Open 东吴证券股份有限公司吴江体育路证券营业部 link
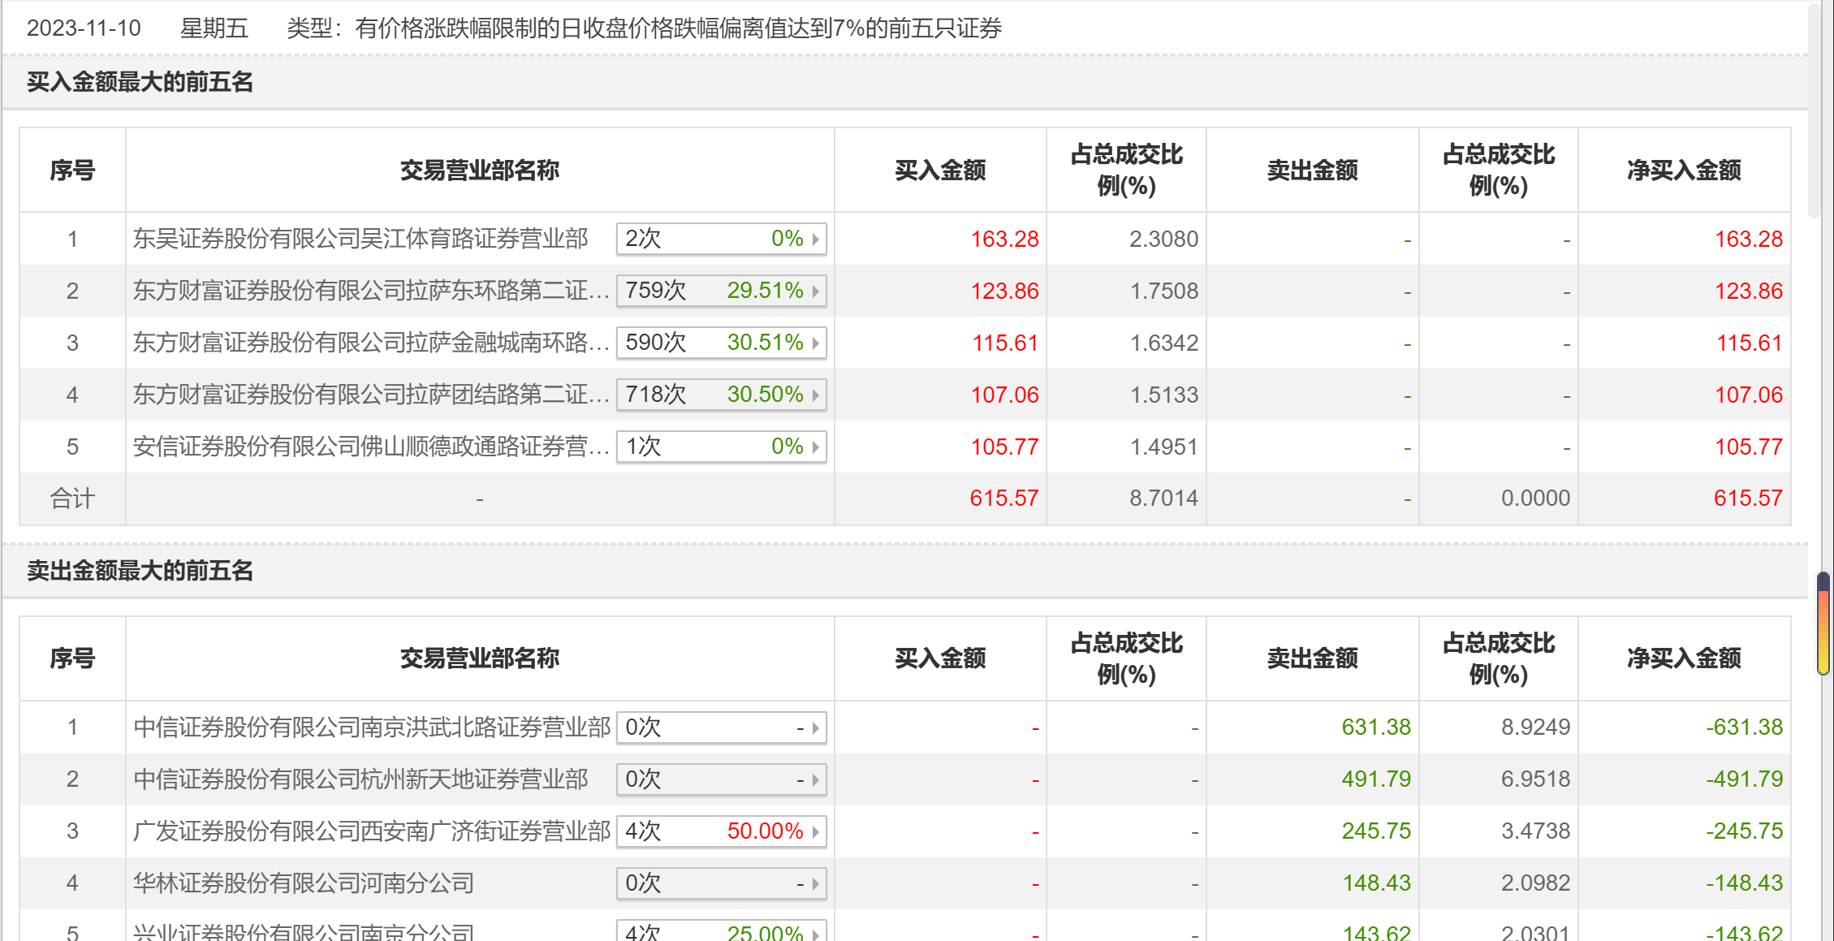 [360, 239]
